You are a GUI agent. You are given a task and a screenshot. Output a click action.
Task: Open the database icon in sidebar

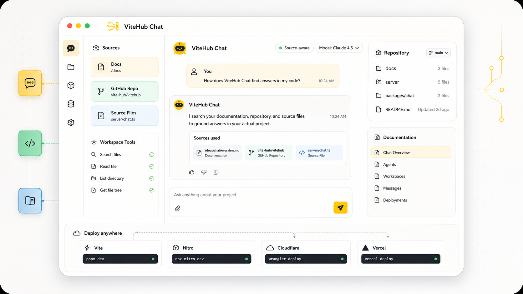tap(71, 104)
